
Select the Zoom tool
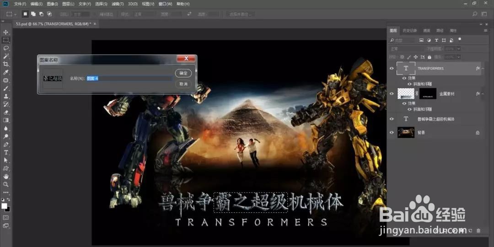pyautogui.click(x=5, y=184)
